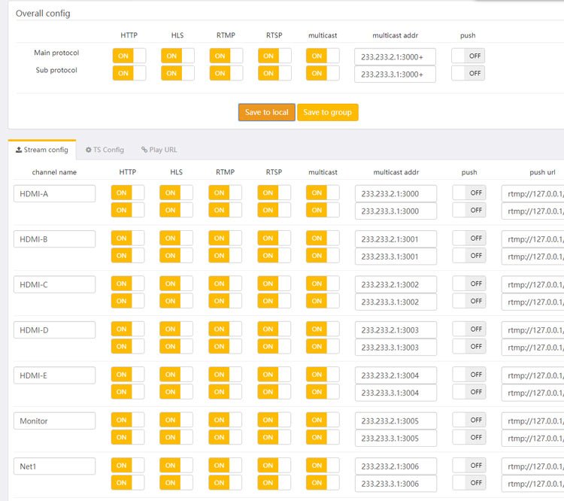This screenshot has height=501, width=564.
Task: Click the Save to group button
Action: click(x=327, y=112)
